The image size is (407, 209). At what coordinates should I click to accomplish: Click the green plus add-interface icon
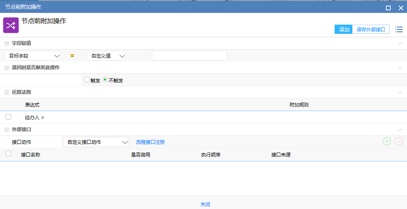point(387,141)
